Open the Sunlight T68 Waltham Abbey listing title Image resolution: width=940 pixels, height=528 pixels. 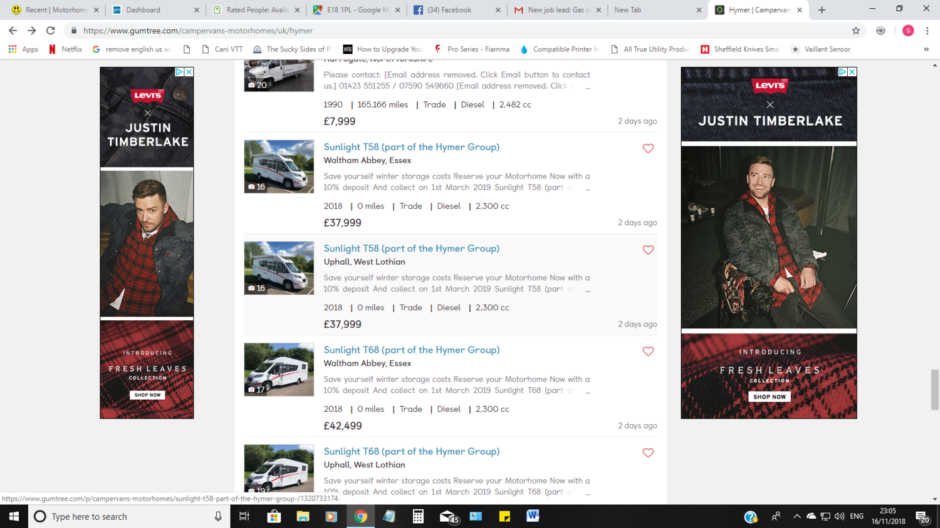point(411,350)
